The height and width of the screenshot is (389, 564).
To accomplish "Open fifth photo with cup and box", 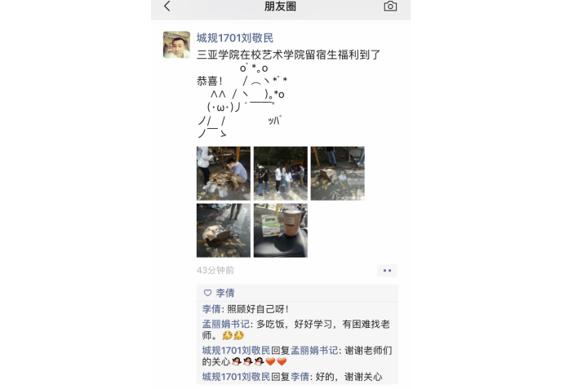I will point(281,231).
